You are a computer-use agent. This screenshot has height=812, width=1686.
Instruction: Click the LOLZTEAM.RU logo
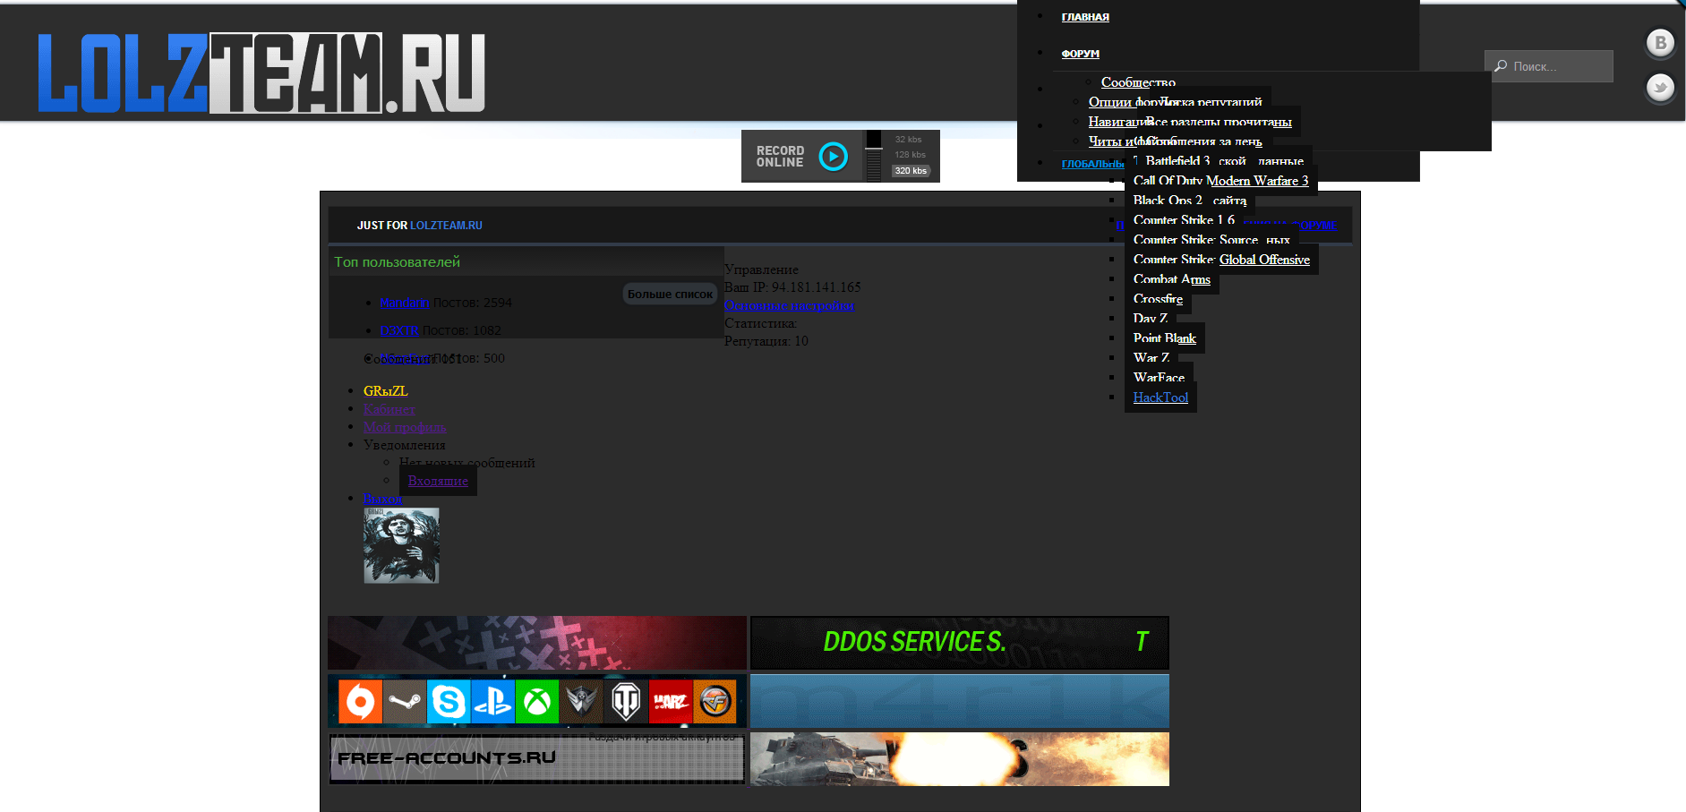coord(261,73)
